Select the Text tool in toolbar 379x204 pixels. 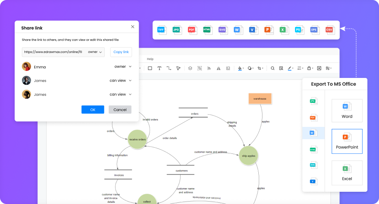point(159,68)
